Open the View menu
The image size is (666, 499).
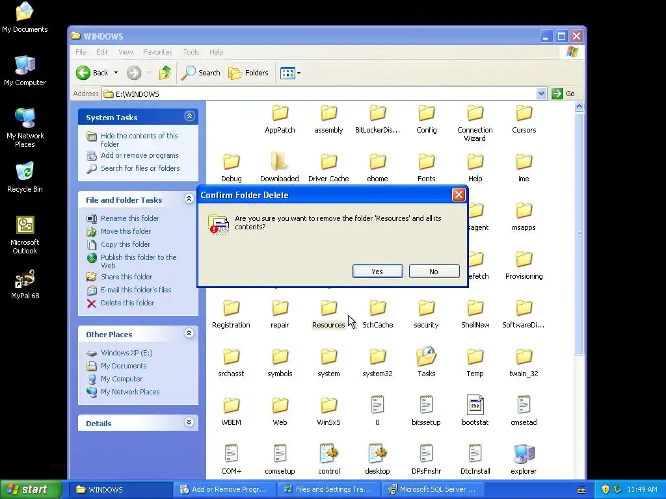point(126,52)
